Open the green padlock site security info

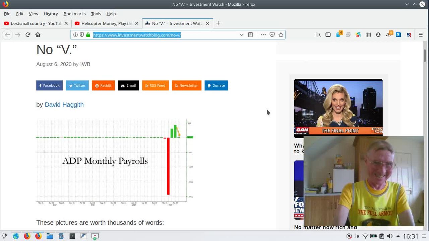88,35
